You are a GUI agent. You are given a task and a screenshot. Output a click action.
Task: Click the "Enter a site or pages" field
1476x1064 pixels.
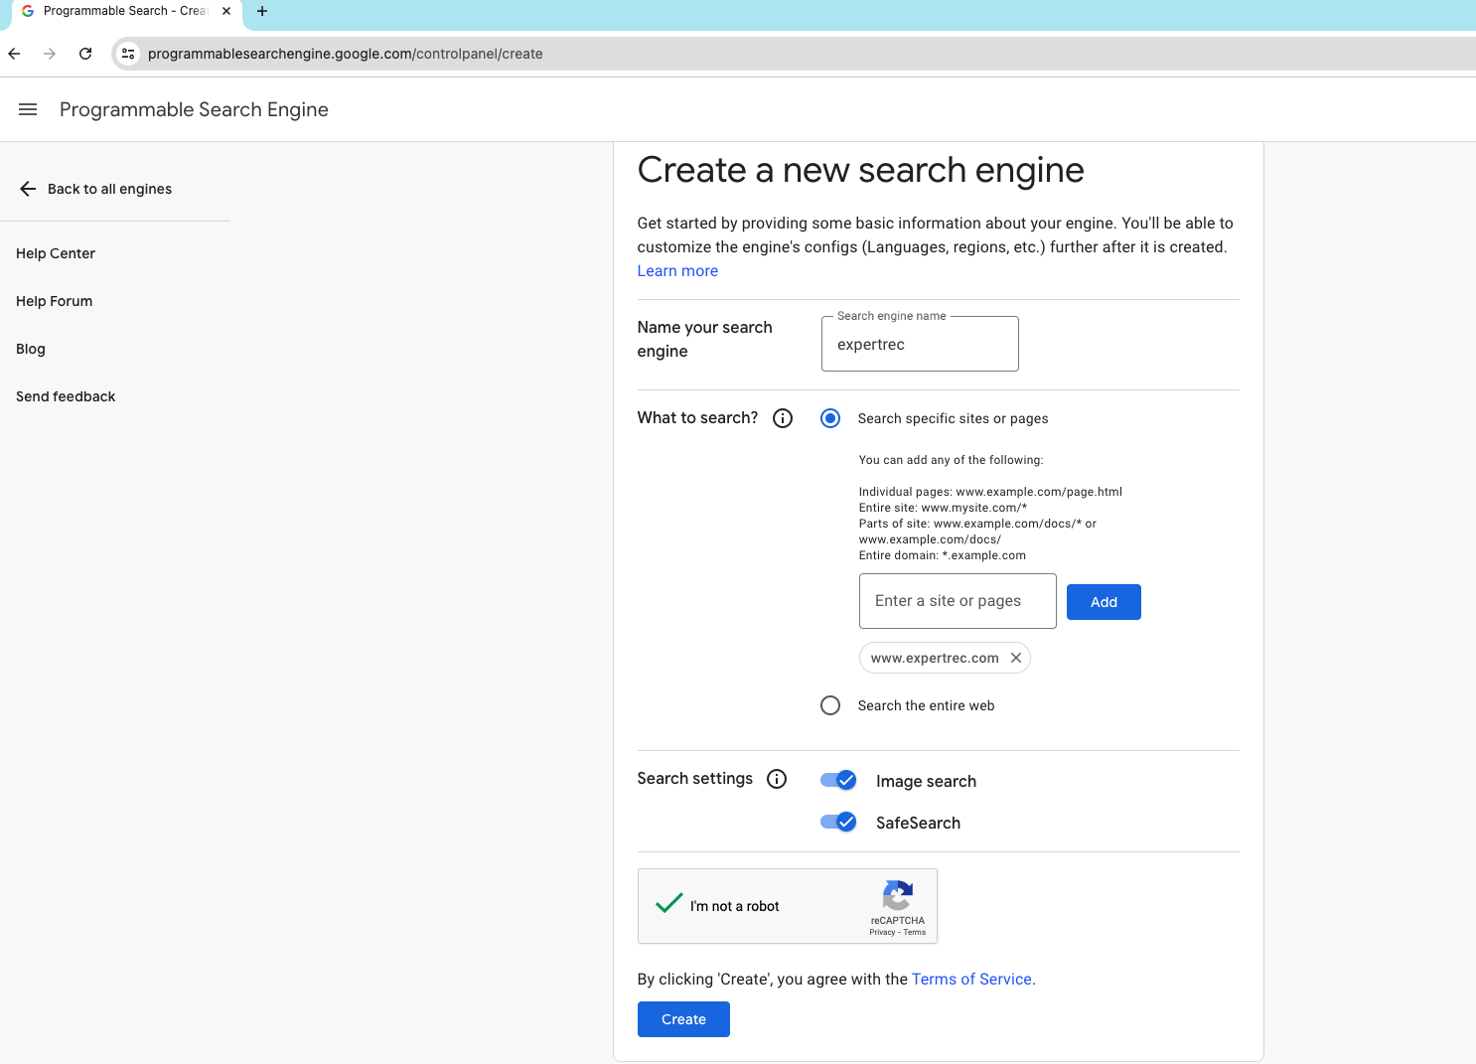point(957,601)
